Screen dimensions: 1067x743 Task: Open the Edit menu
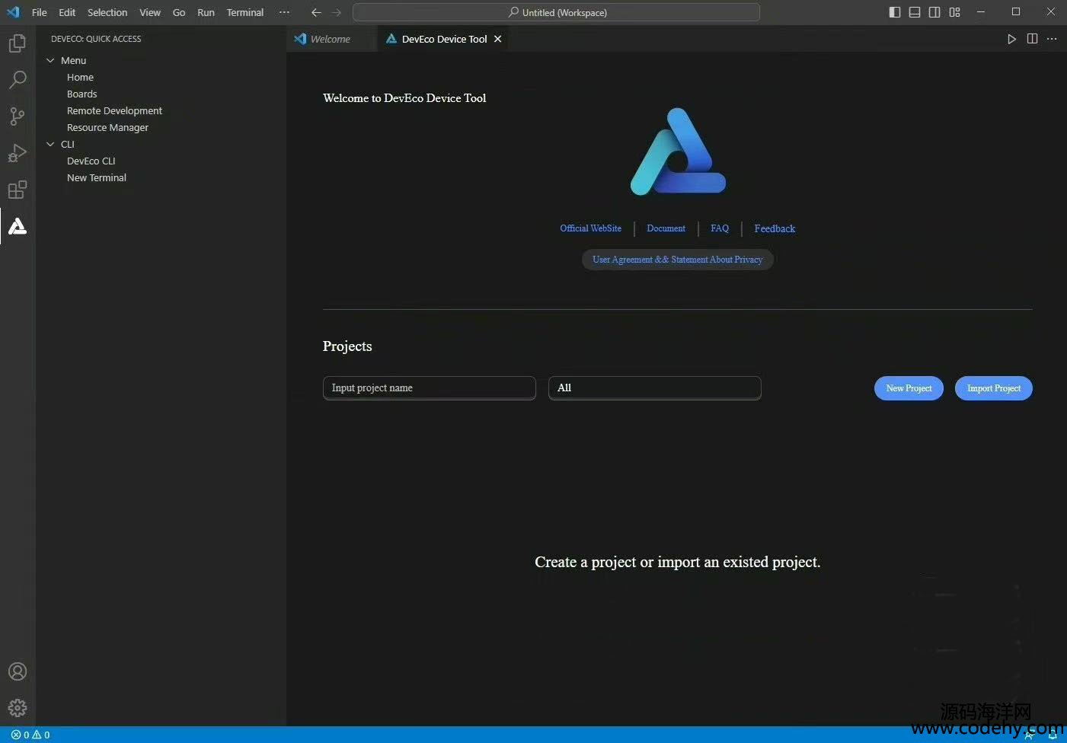click(x=67, y=12)
